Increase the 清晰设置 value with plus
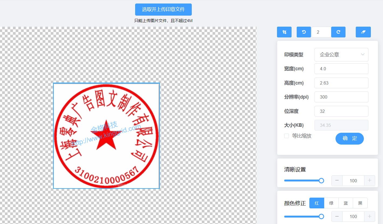This screenshot has height=224, width=383. [370, 181]
